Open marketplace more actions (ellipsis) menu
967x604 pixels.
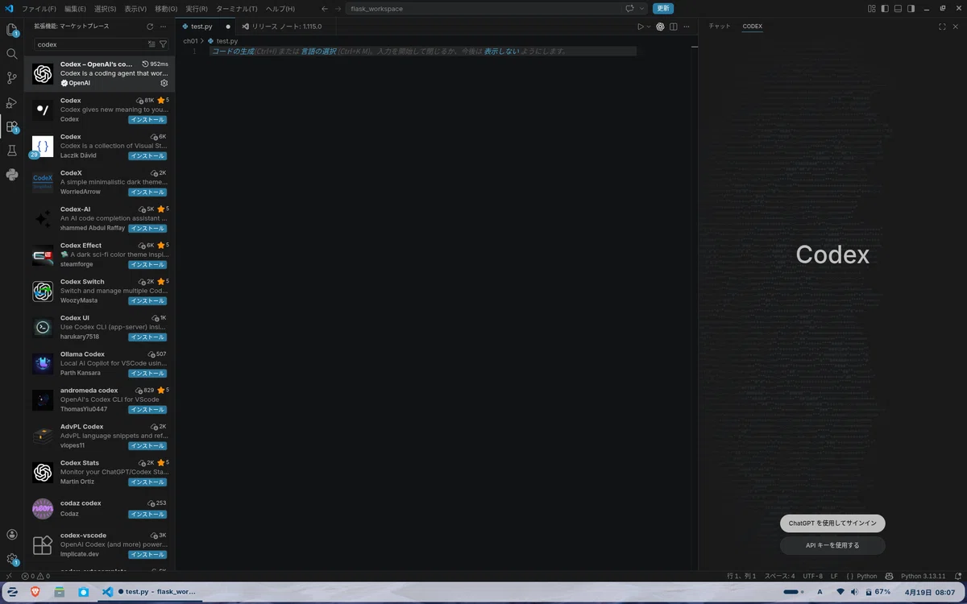click(164, 27)
